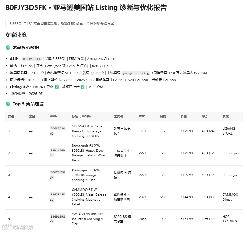Click the 低价位 + 防锈 selling point
This screenshot has height=232, width=247.
122,175
